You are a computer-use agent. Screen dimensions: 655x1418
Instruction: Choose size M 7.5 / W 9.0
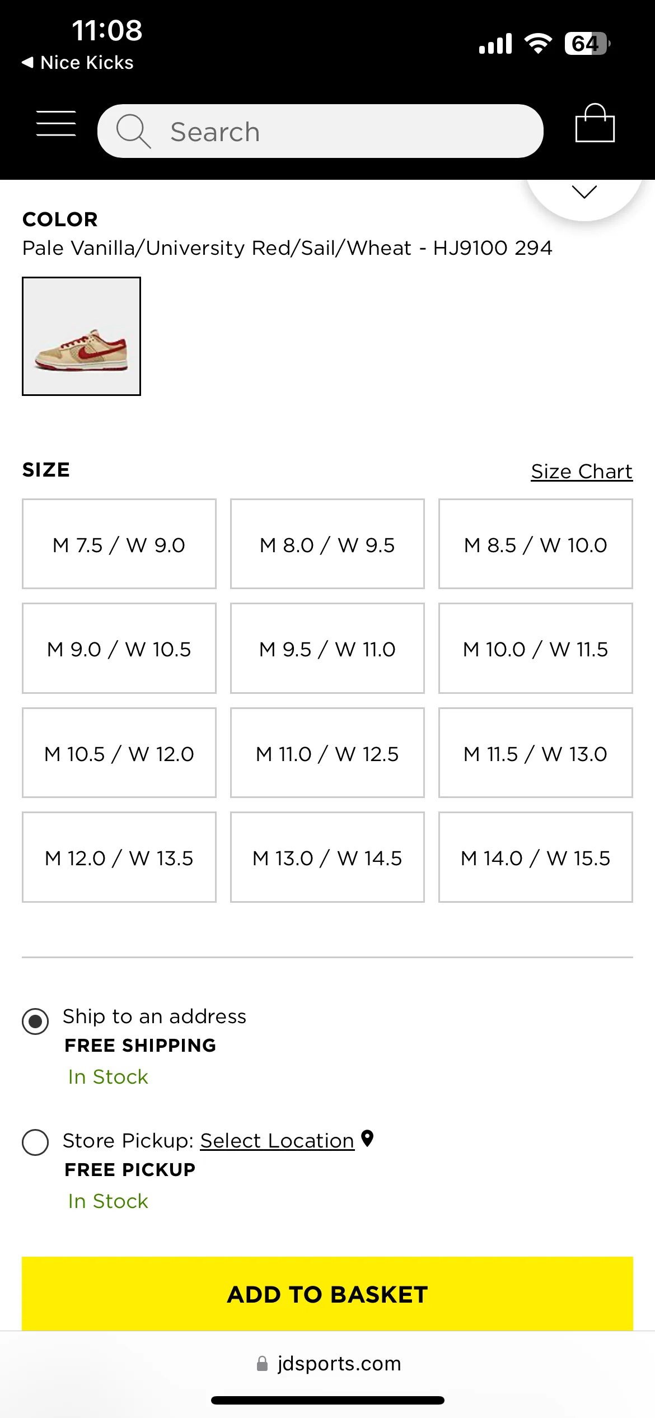pos(119,544)
